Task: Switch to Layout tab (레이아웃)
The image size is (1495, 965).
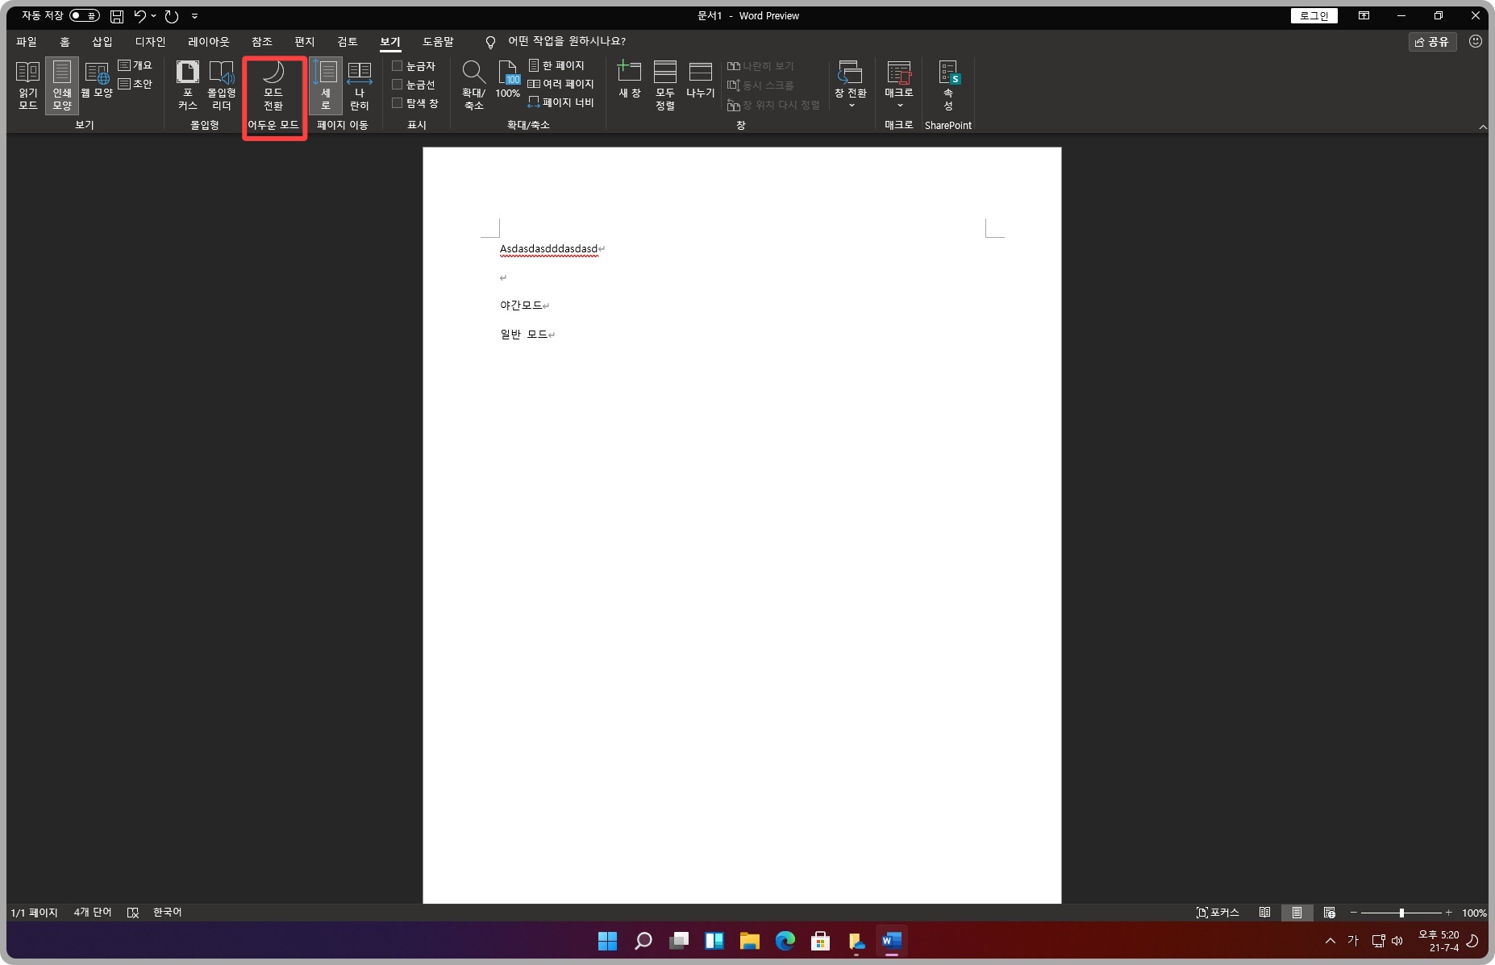Action: coord(209,41)
